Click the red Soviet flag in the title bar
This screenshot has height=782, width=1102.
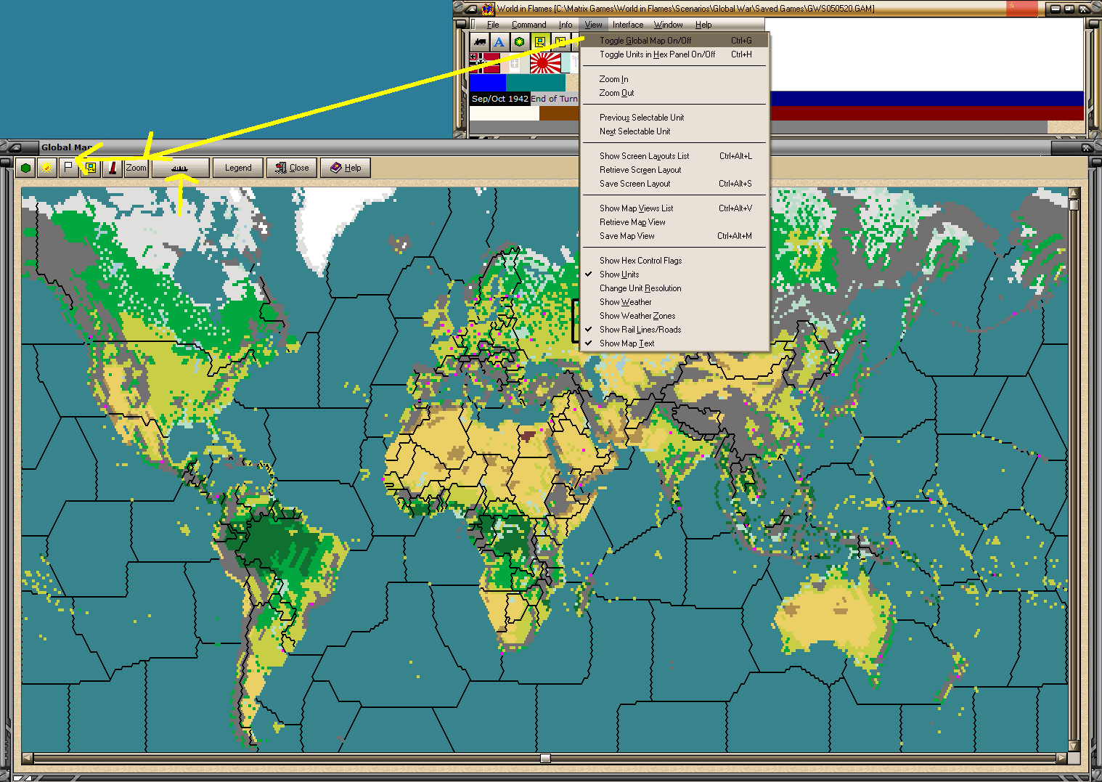1022,8
